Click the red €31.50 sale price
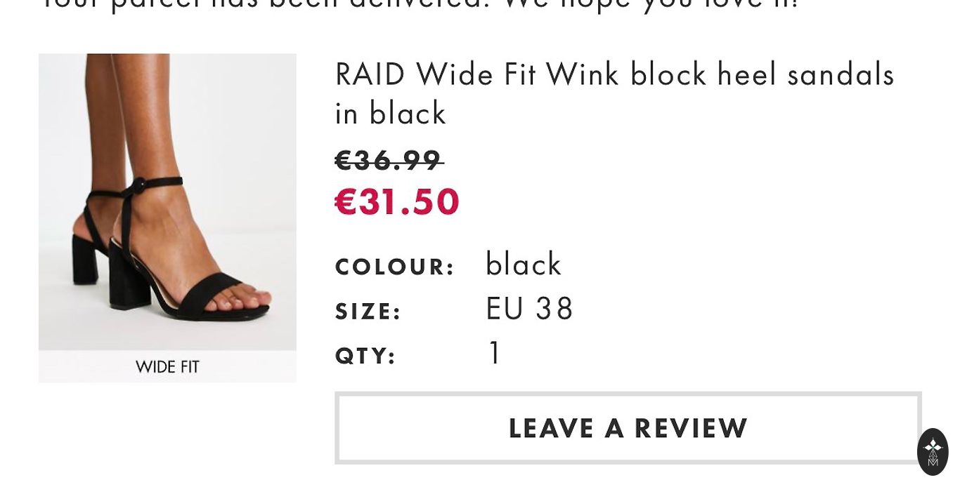 click(x=397, y=201)
